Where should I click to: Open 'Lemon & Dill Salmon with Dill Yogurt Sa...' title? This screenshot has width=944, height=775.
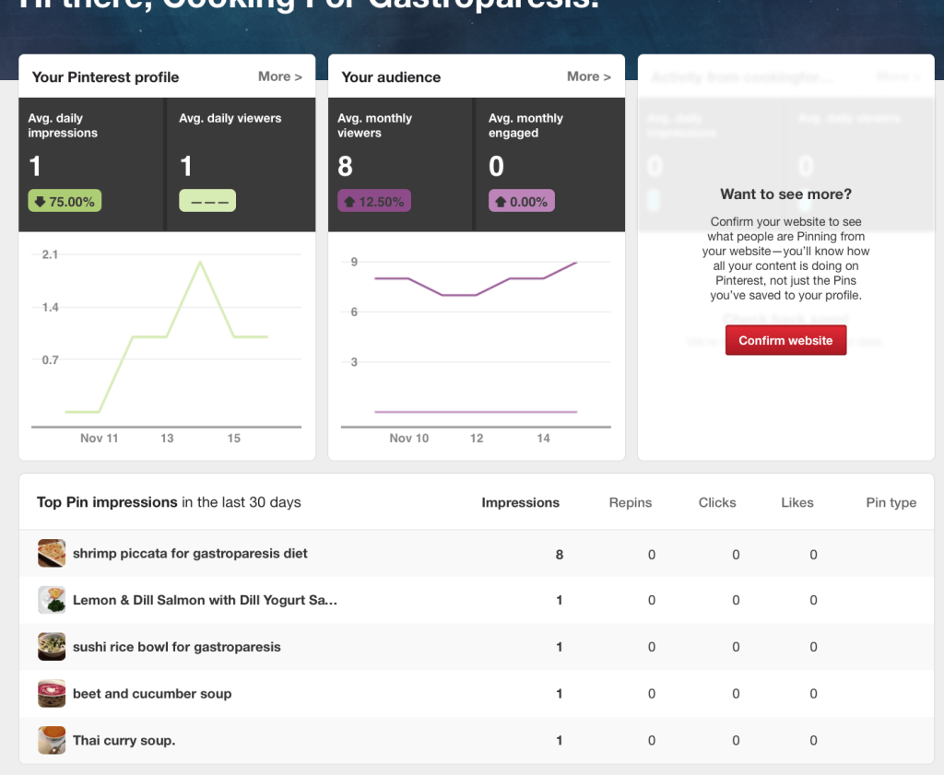pyautogui.click(x=205, y=600)
